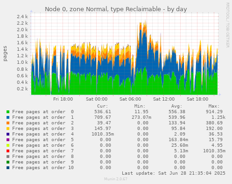This screenshot has width=232, height=184.
Task: Click the '1.0 k' y-axis label
Action: [x=22, y=62]
